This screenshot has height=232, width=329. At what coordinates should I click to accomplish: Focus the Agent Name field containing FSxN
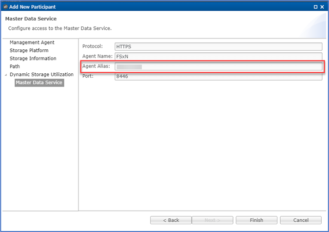[x=218, y=57]
